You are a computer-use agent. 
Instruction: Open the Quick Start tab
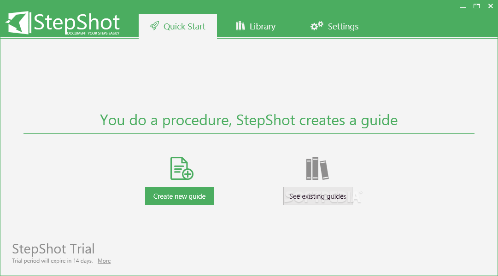[178, 26]
